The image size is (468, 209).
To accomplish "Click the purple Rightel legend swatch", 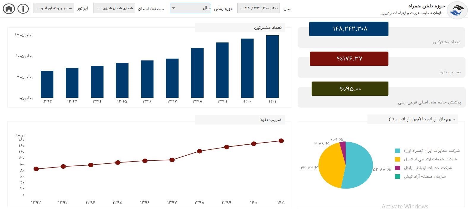I will 397,168.
